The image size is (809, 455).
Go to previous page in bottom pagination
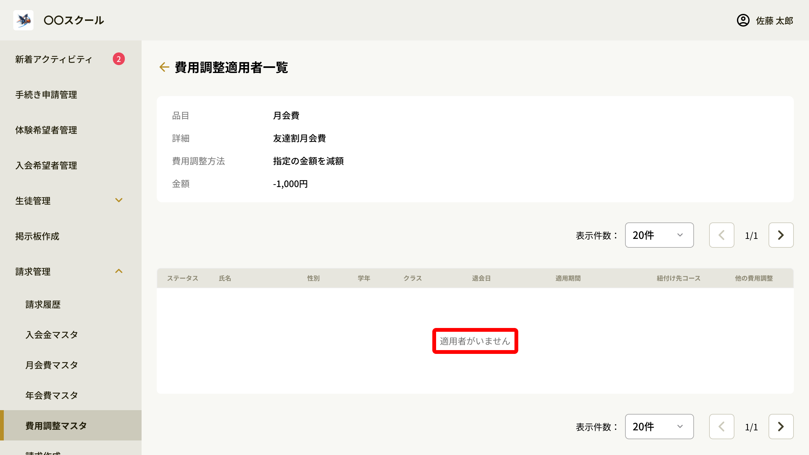(721, 427)
